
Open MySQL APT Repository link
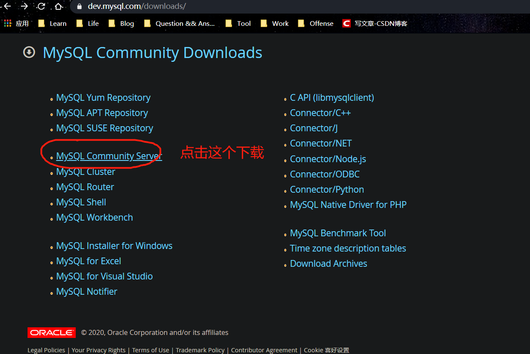[x=102, y=113]
